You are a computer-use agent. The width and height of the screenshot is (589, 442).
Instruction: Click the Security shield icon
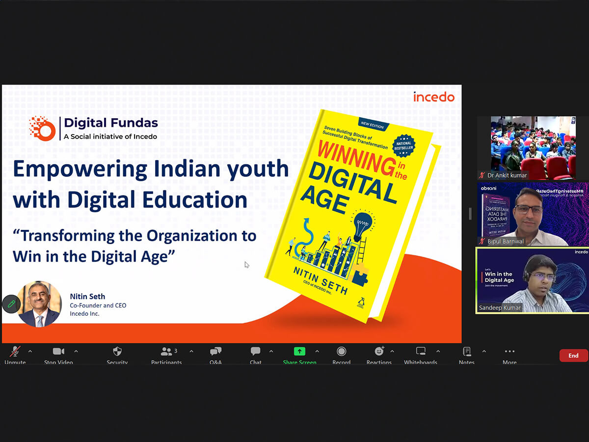(x=117, y=352)
